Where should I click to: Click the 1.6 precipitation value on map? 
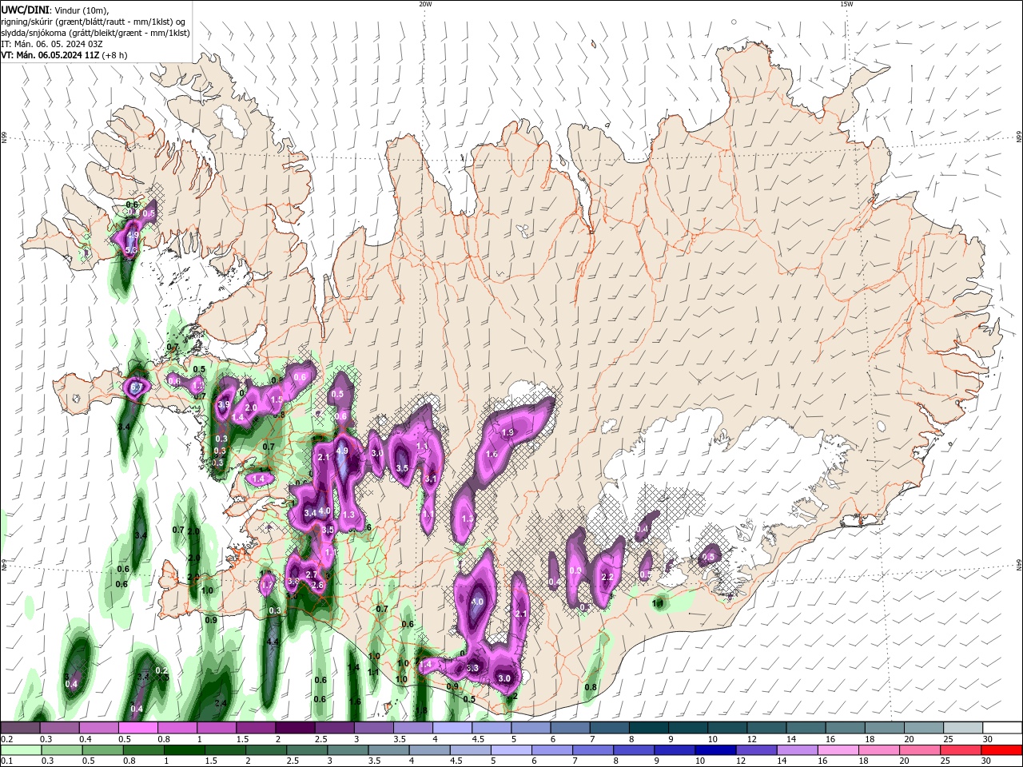[x=492, y=454]
